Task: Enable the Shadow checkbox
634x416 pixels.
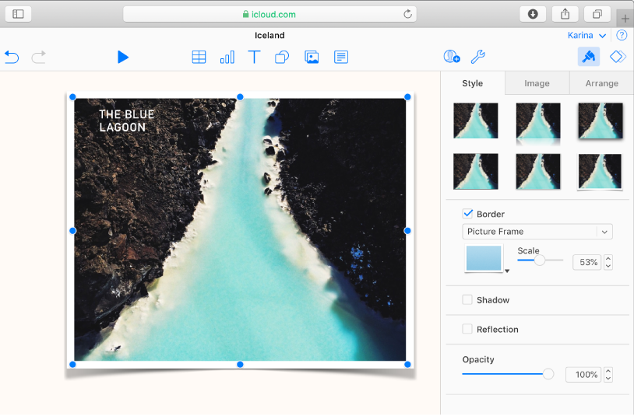Action: click(x=468, y=300)
